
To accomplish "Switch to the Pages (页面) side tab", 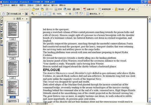I will (2, 42).
